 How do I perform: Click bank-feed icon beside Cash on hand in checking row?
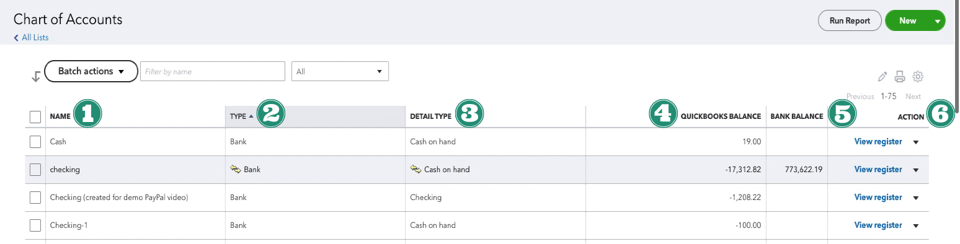coord(416,169)
